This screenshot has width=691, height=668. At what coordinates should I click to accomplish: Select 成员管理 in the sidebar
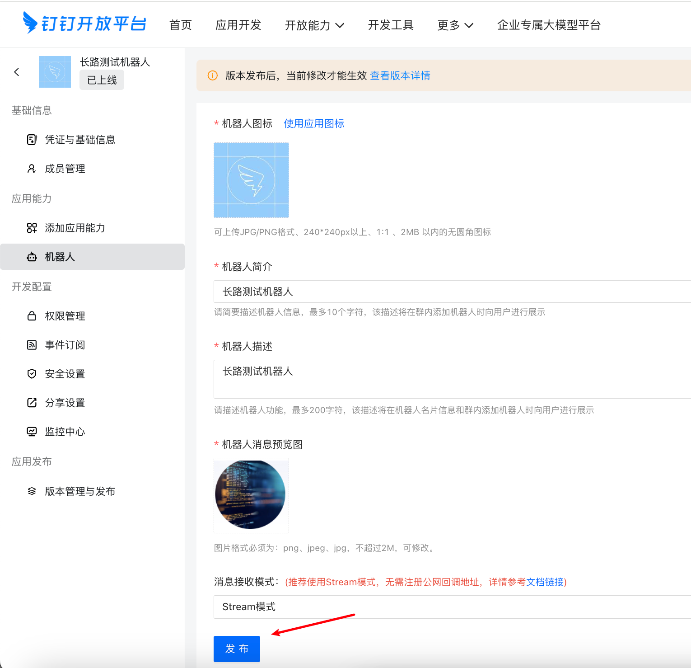[x=93, y=169]
